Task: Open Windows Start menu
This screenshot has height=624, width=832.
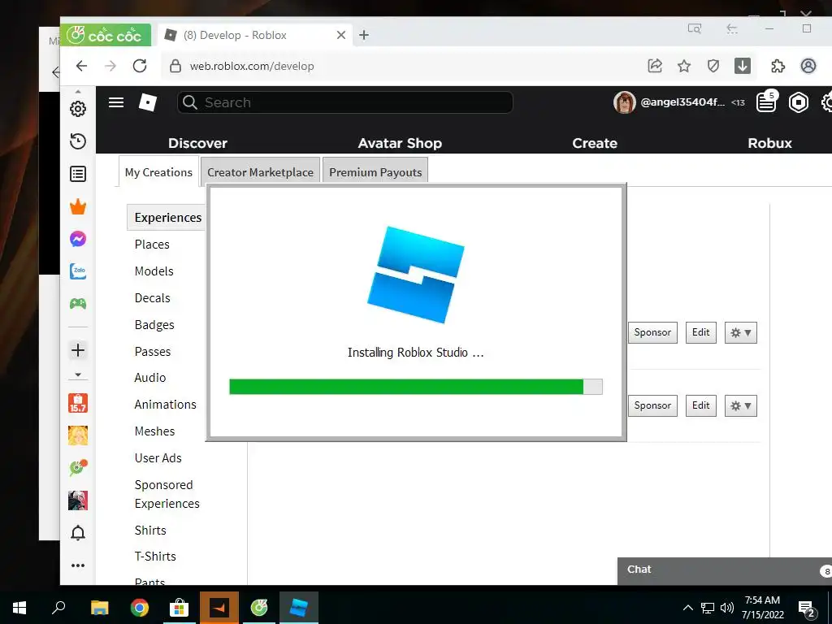Action: (x=19, y=608)
